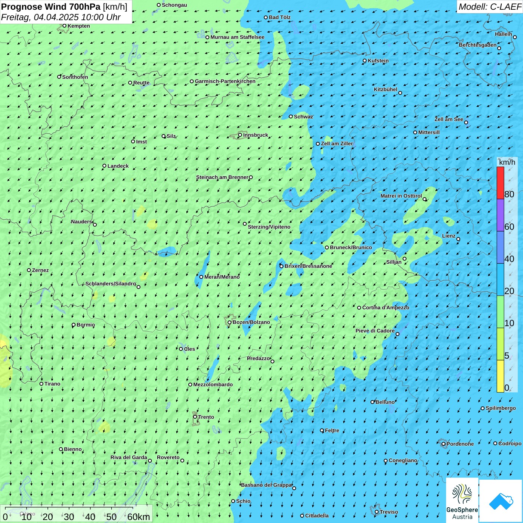Click the red 80 km/h legend color
The height and width of the screenshot is (523, 523).
pyautogui.click(x=500, y=183)
